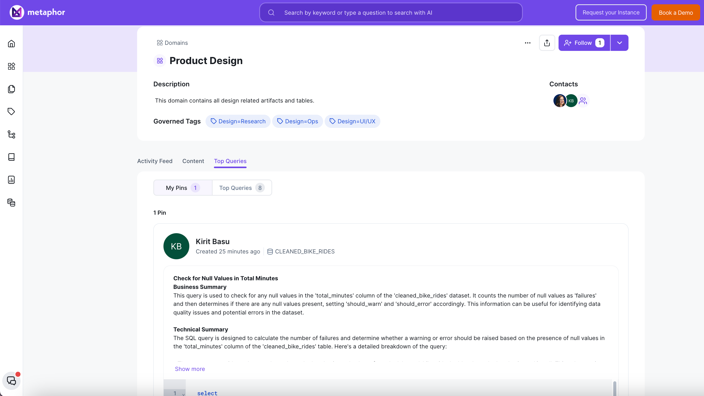Click the Product Design page title
This screenshot has width=704, height=396.
[206, 61]
